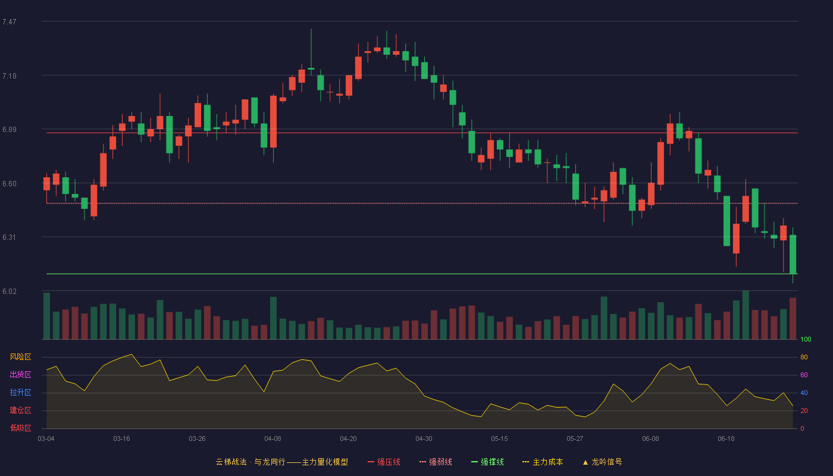Show or hide 主力成本 legend label
Image resolution: width=833 pixels, height=476 pixels.
pyautogui.click(x=547, y=462)
